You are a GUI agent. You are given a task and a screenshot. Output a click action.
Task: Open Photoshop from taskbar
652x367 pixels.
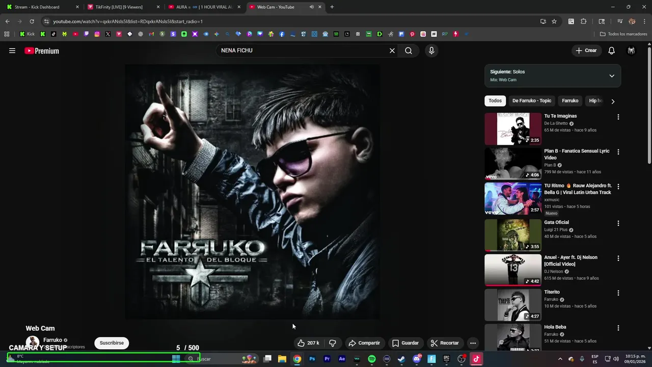[x=312, y=359]
